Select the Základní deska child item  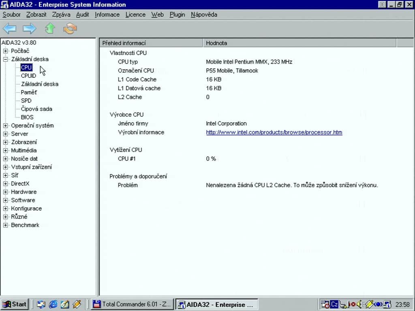pos(40,84)
